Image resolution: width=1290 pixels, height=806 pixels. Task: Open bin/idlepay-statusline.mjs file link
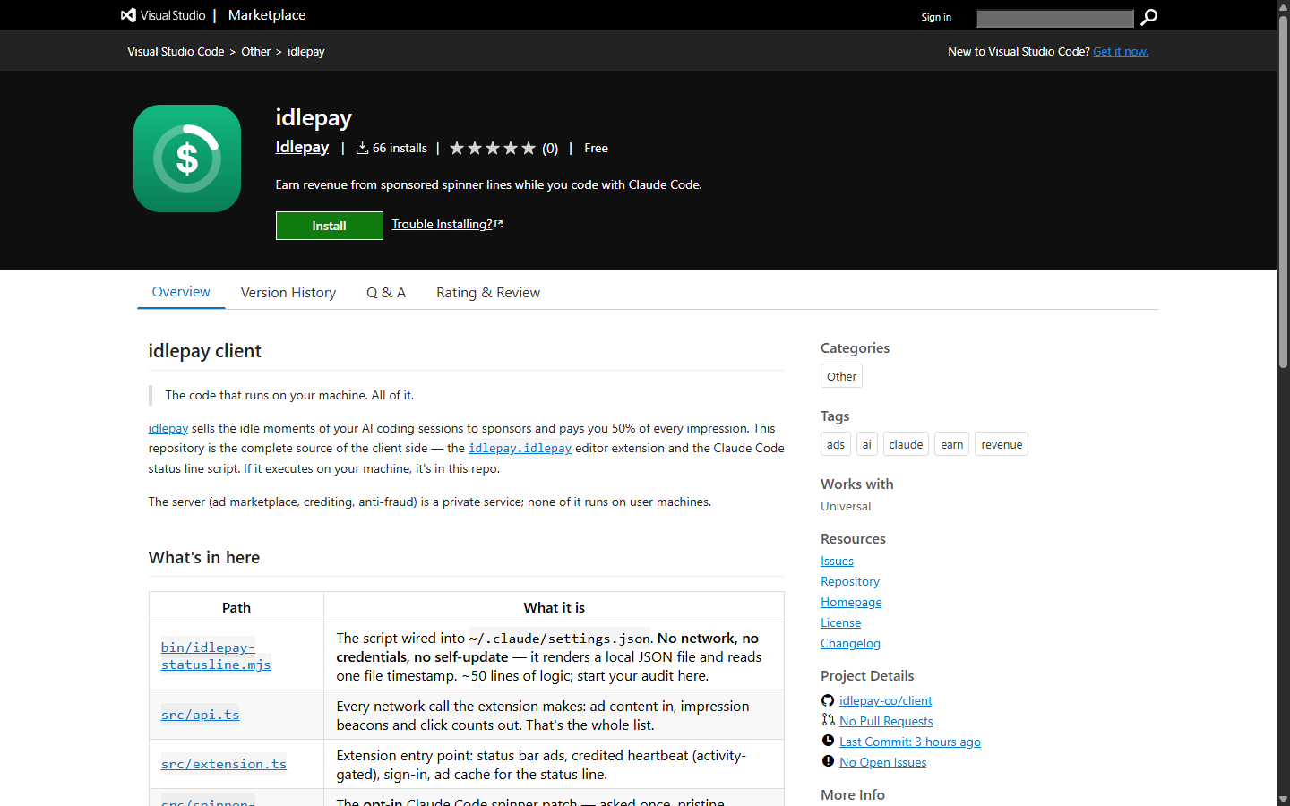216,656
